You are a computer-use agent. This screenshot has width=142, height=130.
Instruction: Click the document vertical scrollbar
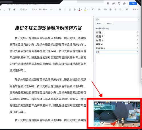click(x=93, y=40)
